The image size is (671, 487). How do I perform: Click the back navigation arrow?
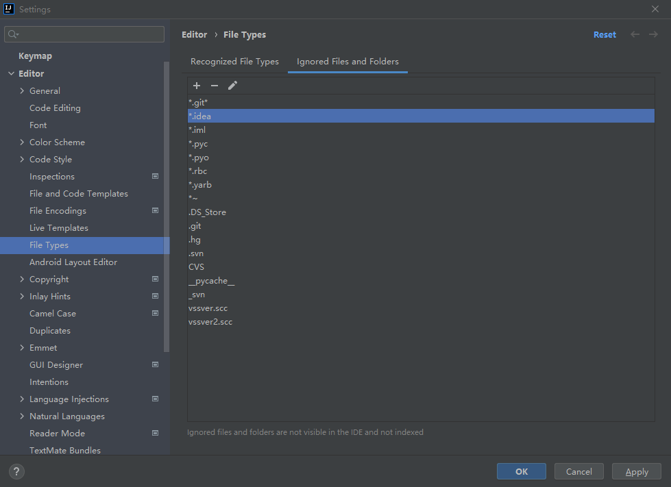tap(635, 34)
